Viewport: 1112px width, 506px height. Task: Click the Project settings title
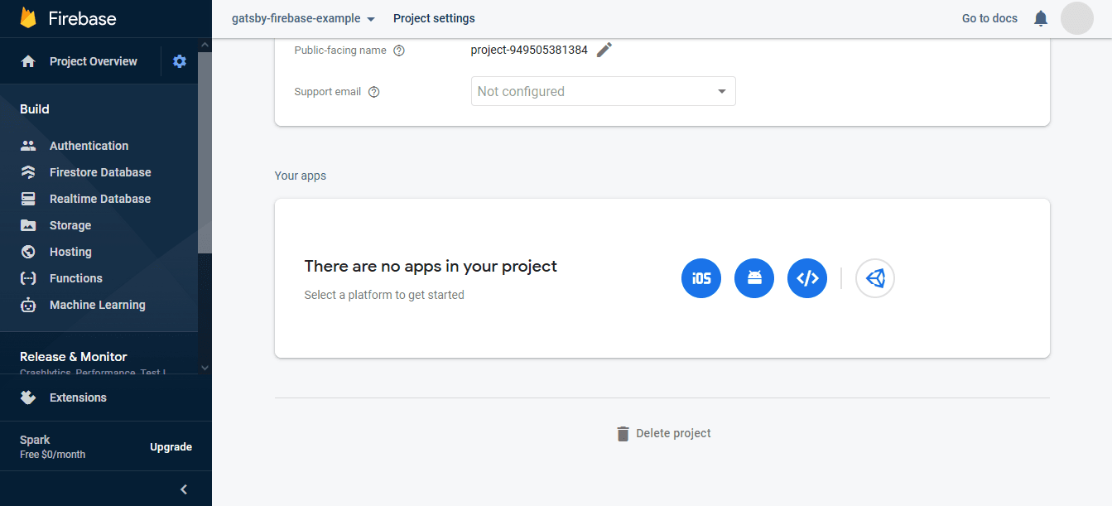434,18
